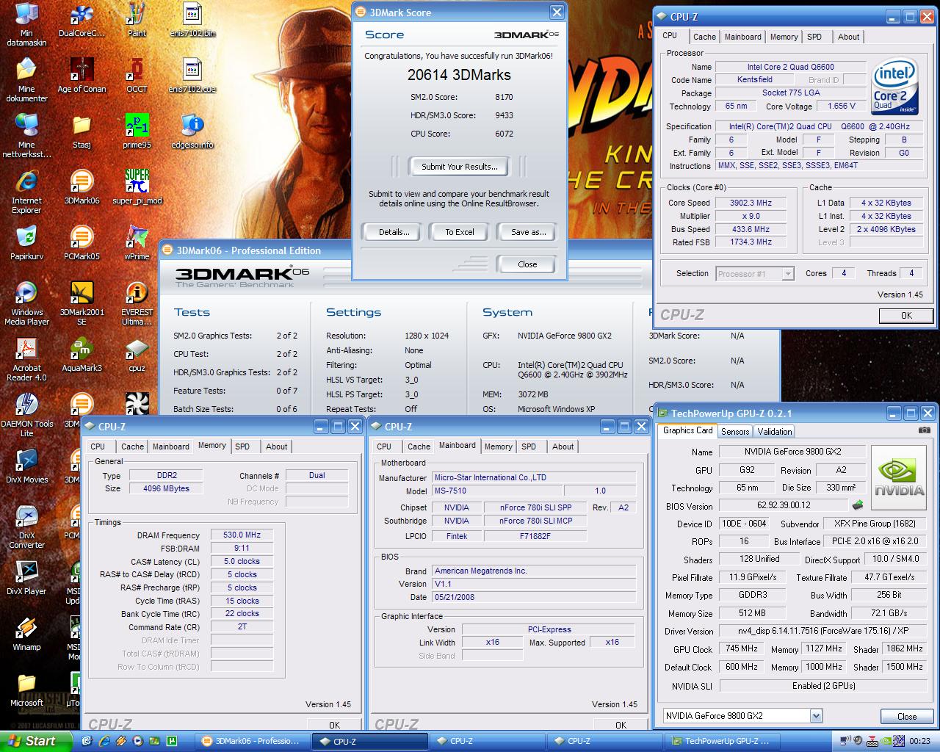Click the Core Speed value 3902.3 MHz

751,203
